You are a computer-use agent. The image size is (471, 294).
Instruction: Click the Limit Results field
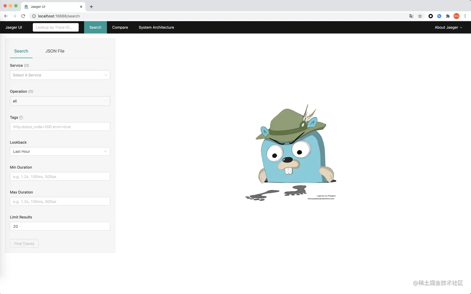pos(60,226)
